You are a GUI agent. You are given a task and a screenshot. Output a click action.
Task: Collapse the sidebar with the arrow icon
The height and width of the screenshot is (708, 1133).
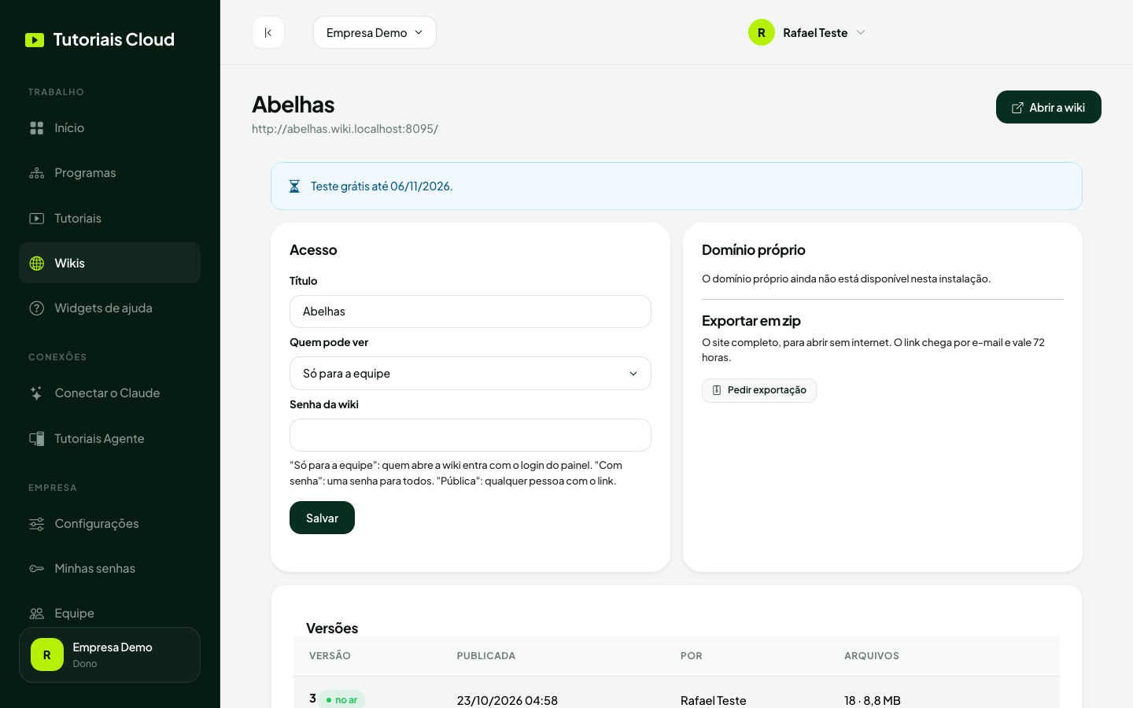tap(268, 32)
